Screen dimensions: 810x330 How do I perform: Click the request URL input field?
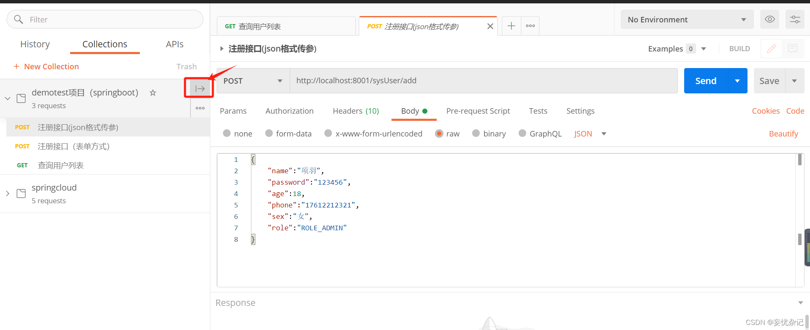(x=484, y=81)
